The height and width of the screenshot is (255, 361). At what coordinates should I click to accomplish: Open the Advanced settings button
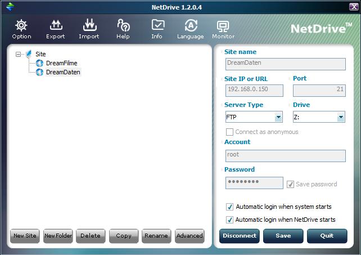coord(189,236)
